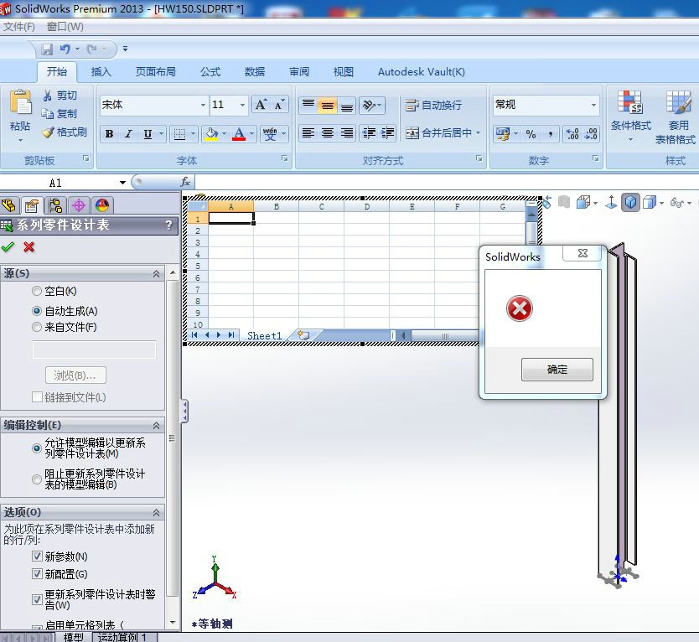Accept design table with green checkmark
Screen dimensions: 699x642
(x=8, y=246)
